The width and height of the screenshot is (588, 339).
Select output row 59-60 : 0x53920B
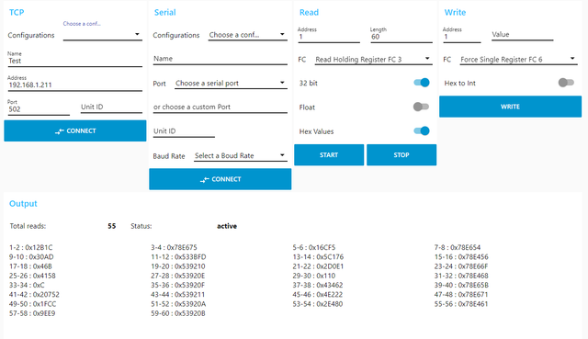click(x=178, y=313)
